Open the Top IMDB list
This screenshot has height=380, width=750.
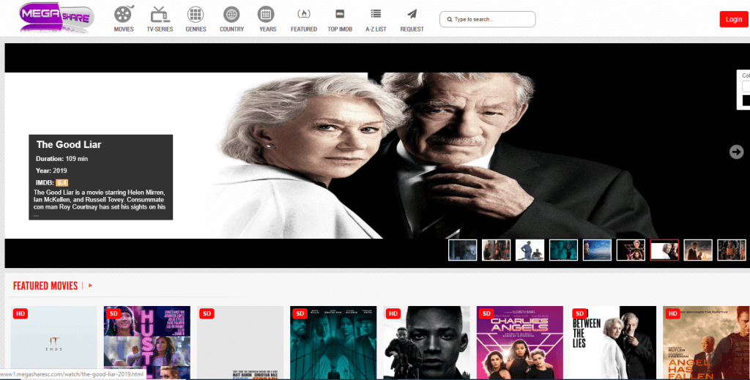tap(340, 19)
